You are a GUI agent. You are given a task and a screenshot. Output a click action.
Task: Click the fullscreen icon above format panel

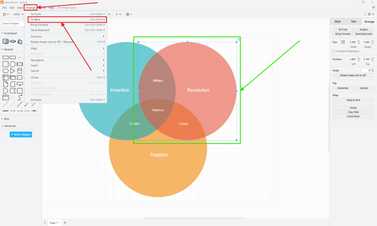[365, 14]
